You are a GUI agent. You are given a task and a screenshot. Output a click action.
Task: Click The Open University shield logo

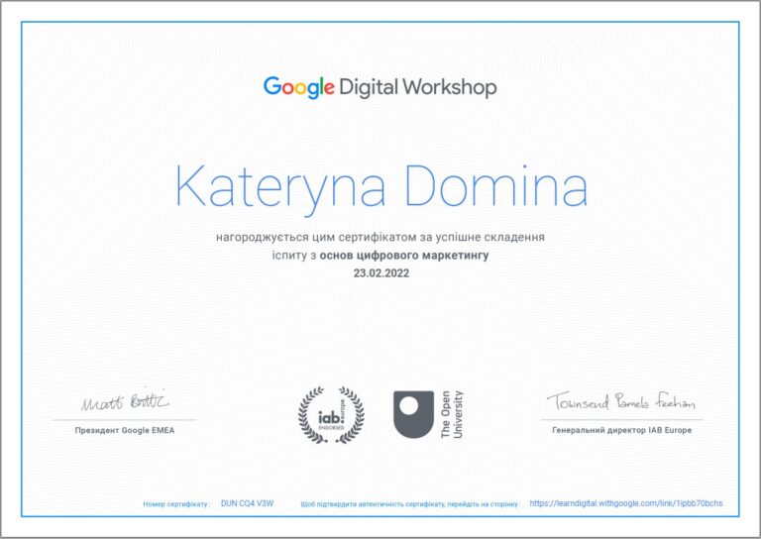pos(413,414)
